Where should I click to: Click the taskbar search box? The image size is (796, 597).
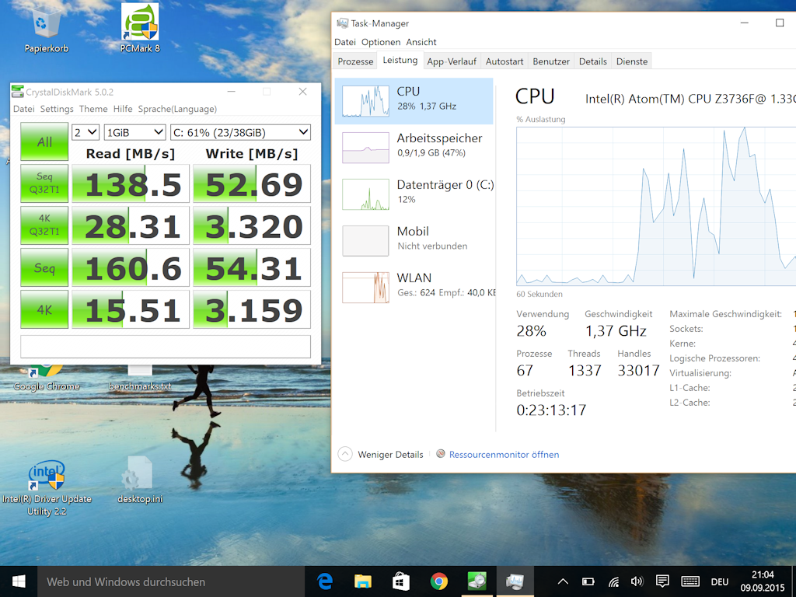[171, 581]
